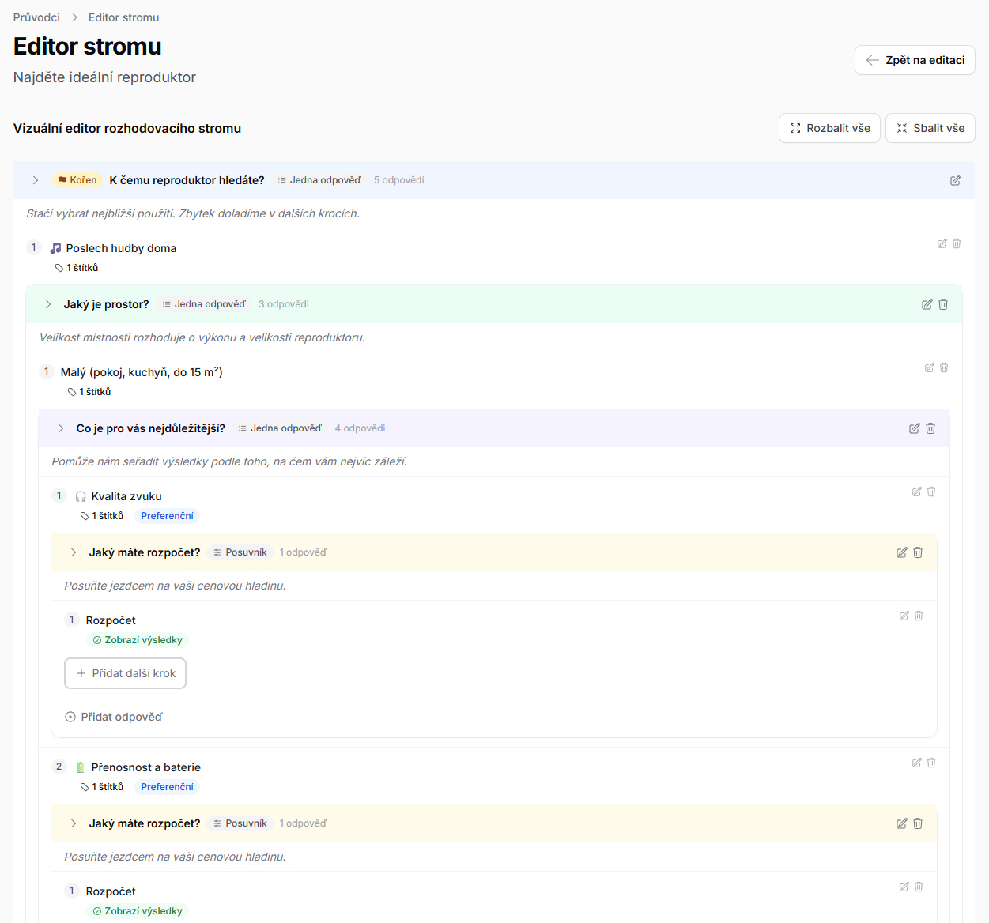Toggle the root question 'K čemu reproduktor hledáte?' chevron
This screenshot has width=989, height=923.
[x=36, y=180]
